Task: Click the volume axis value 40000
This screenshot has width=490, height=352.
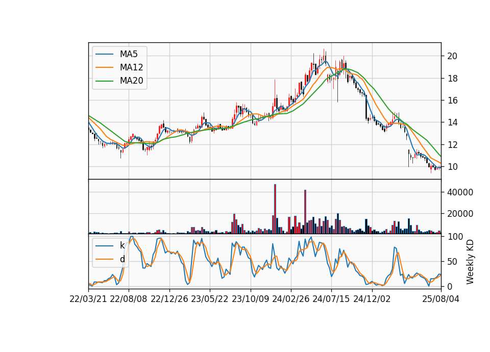Action: (460, 192)
